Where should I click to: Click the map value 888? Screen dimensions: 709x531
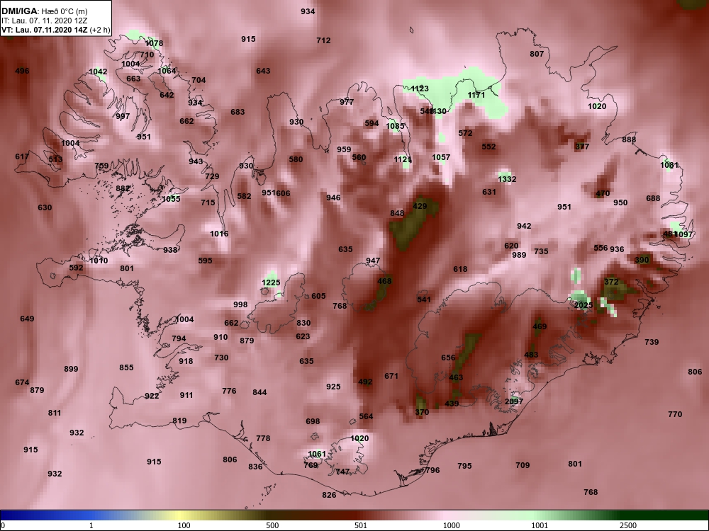629,139
